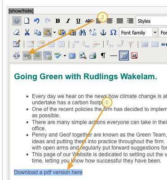Toggle the ABC spellchecker
The height and width of the screenshot is (180, 167).
tap(58, 56)
